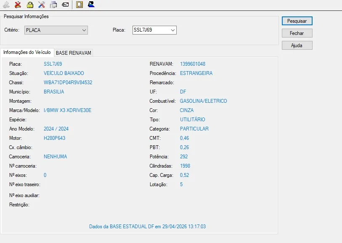The image size is (342, 243).
Task: Click the cascading windows toolbar icon
Action: pos(53,5)
